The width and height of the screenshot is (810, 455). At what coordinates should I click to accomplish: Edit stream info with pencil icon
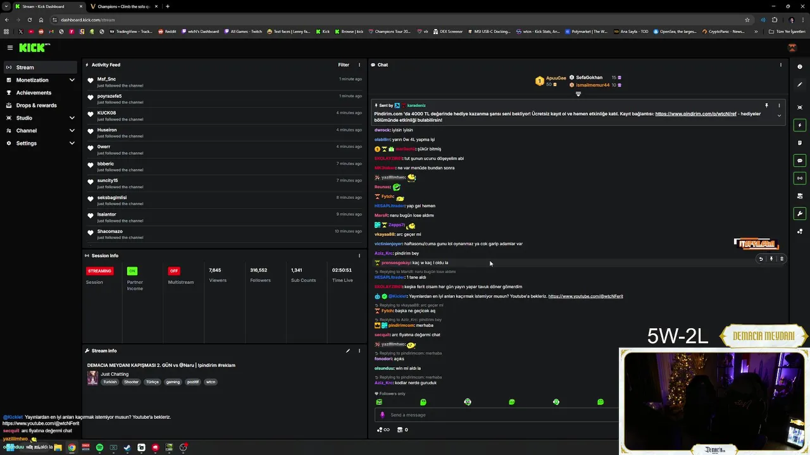click(347, 351)
